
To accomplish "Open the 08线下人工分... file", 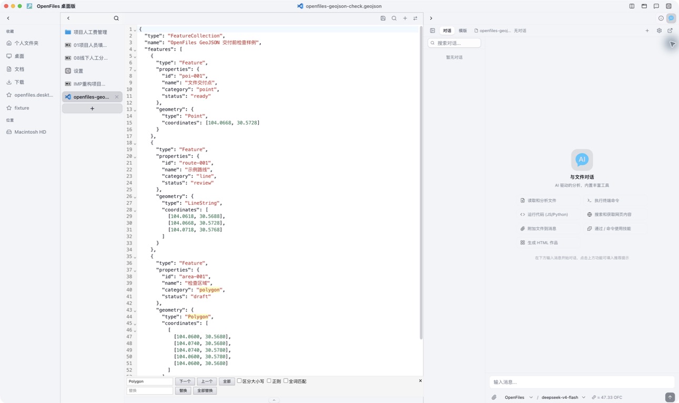I will click(92, 58).
